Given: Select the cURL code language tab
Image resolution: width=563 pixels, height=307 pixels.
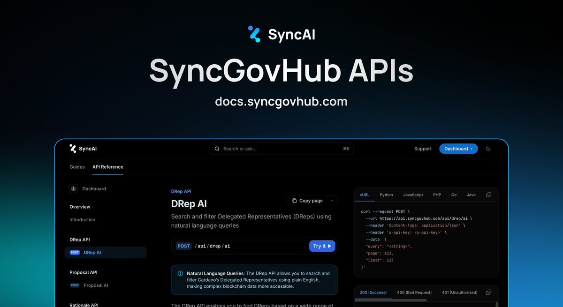Looking at the screenshot, I should (364, 195).
